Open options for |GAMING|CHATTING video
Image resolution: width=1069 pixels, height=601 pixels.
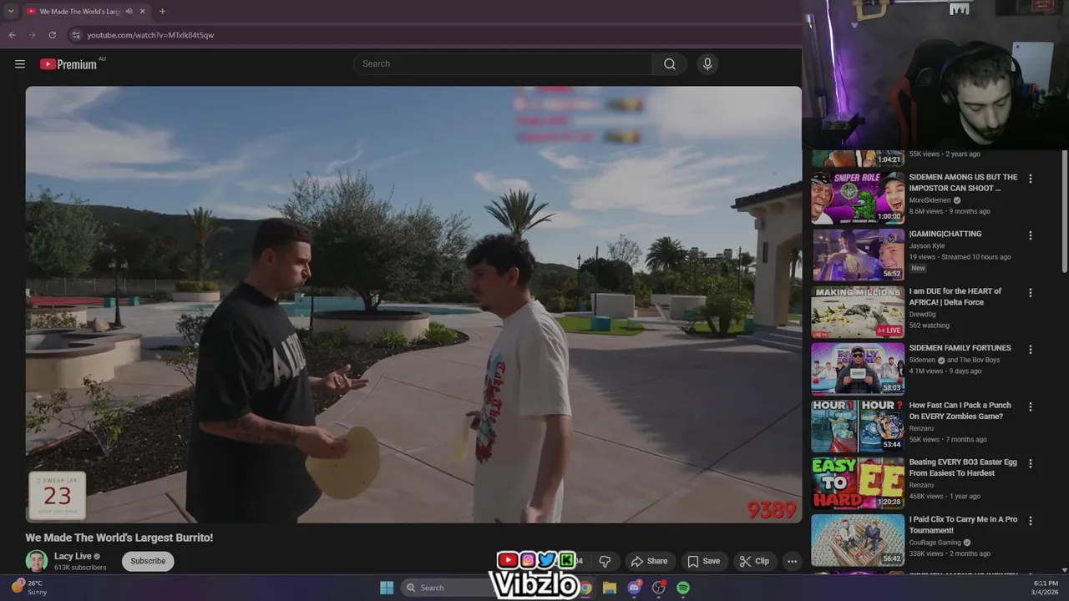(1031, 235)
